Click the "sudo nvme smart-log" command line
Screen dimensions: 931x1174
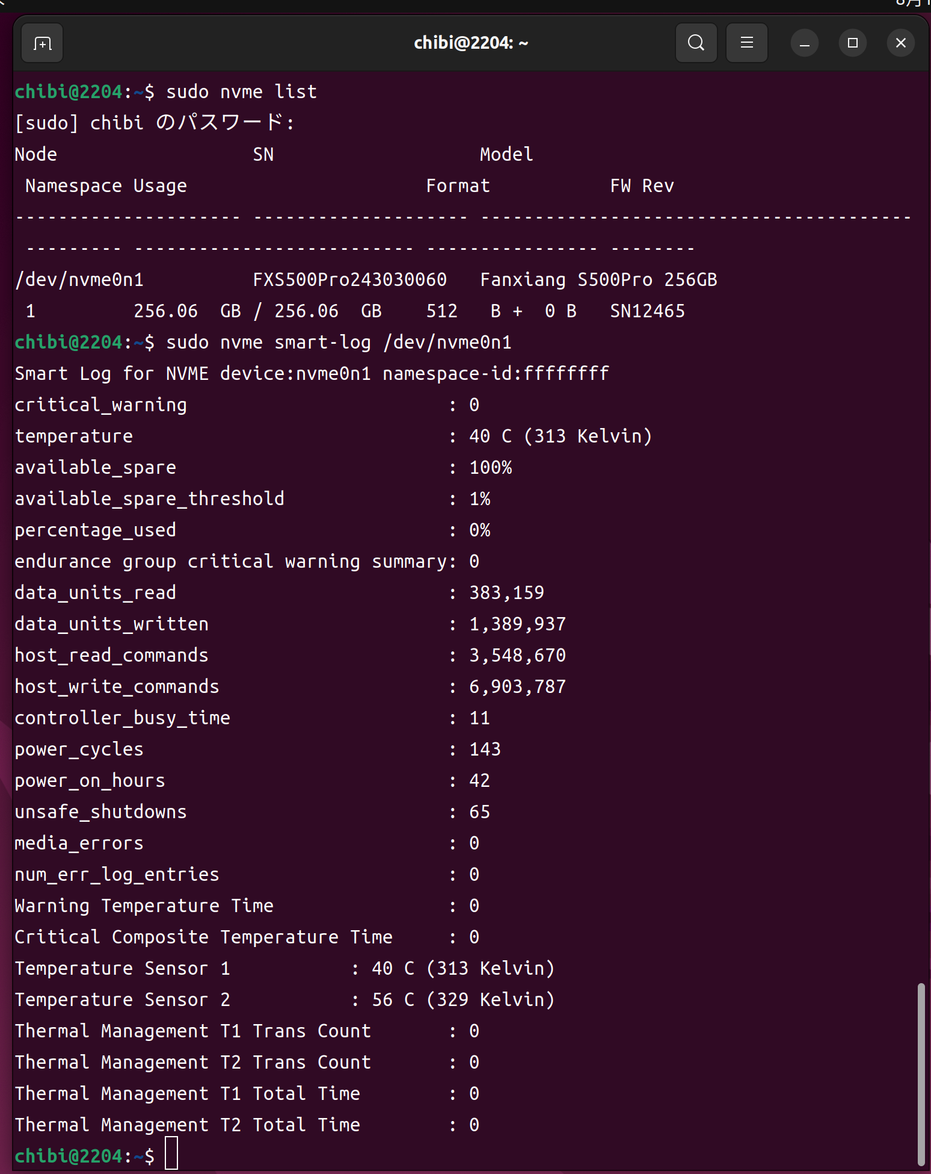(x=339, y=343)
